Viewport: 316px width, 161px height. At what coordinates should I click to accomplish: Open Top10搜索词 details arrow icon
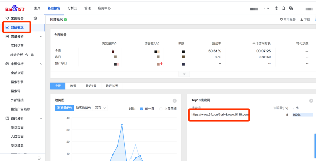311,101
